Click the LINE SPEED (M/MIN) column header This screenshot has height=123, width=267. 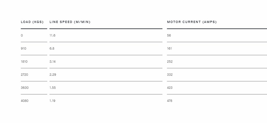(70, 22)
